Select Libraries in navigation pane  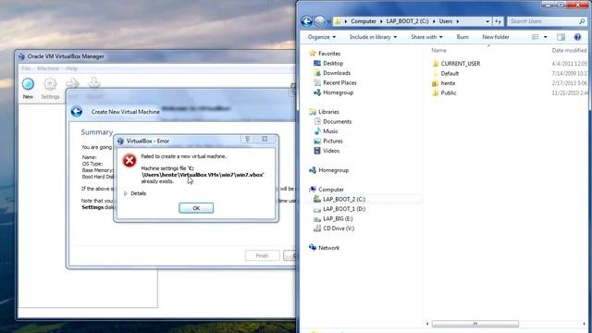[328, 112]
